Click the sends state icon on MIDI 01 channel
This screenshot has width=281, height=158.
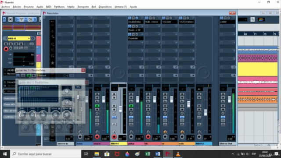pyautogui.click(x=114, y=124)
